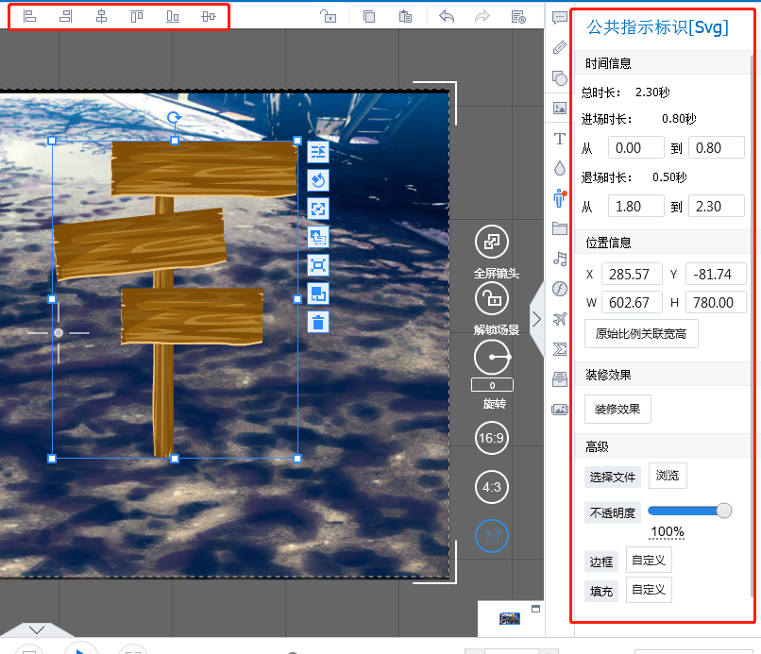
Task: Open the 边框 border 自定义 button
Action: pos(649,560)
